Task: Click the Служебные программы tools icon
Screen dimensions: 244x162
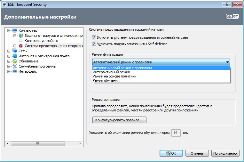Action: [15, 66]
